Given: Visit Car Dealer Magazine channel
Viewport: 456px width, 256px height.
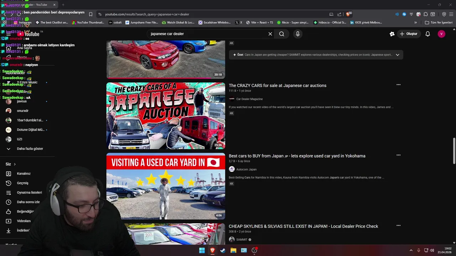Looking at the screenshot, I should point(249,99).
